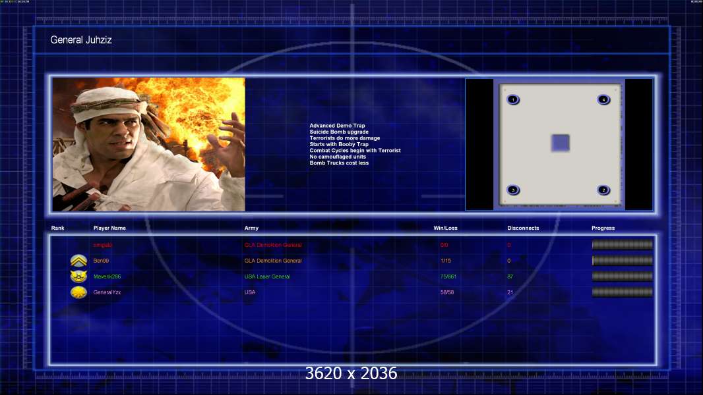Screen dimensions: 703x395
Task: Click GeneralYzx's 21 disconnects value
Action: [x=510, y=292]
